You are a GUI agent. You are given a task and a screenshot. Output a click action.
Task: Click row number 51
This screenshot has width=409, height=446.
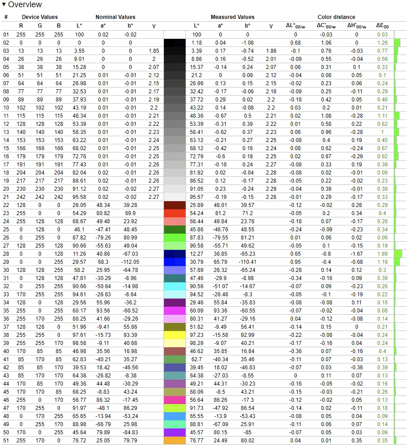[x=6, y=440]
